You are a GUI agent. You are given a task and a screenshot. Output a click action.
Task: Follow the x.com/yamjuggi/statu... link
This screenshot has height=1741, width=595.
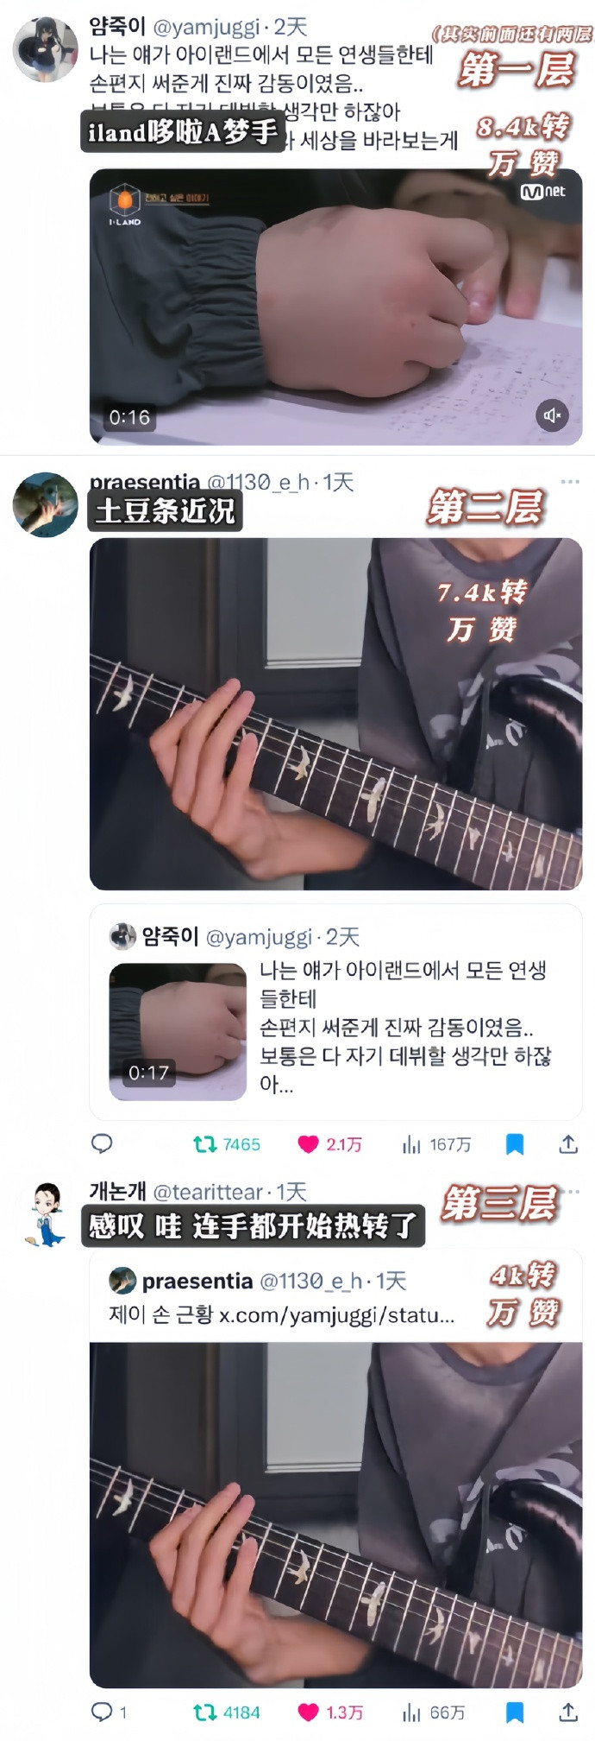click(336, 1315)
